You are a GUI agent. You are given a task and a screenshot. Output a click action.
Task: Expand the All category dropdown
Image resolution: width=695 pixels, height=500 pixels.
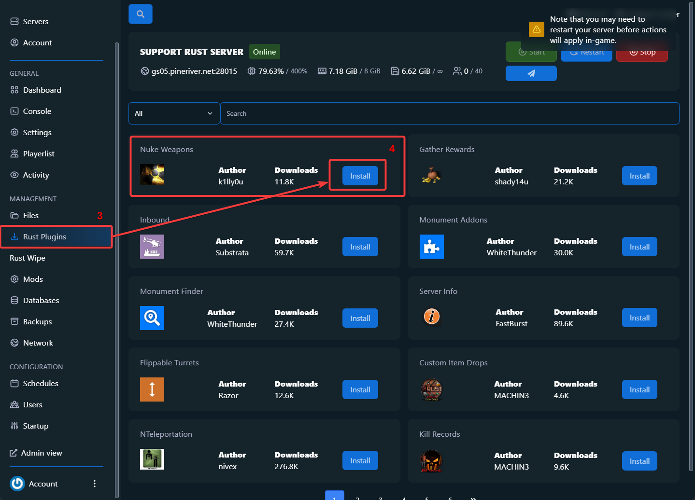coord(174,113)
